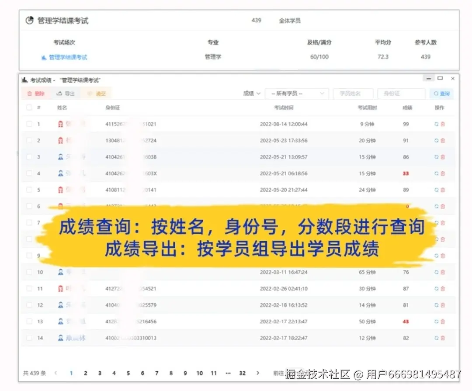Go to page 2
Image resolution: width=472 pixels, height=391 pixels.
tap(86, 373)
